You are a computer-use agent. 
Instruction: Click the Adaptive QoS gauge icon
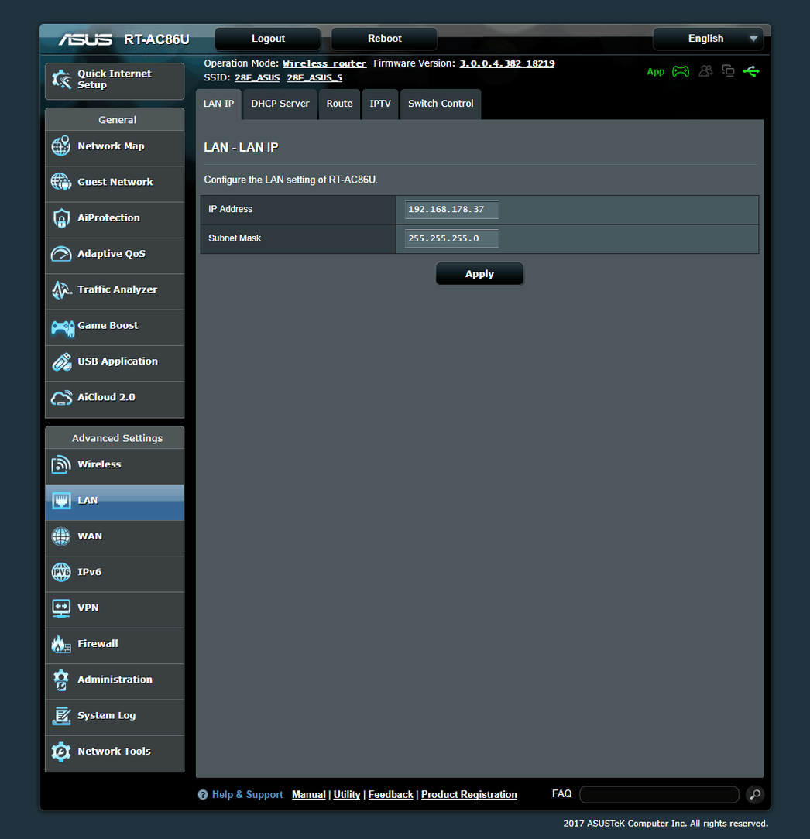click(x=61, y=254)
